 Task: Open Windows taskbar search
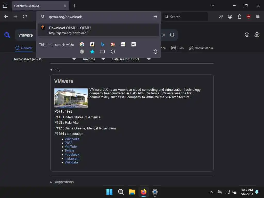[x=121, y=192]
